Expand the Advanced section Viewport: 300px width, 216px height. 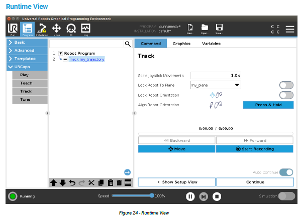(x=27, y=51)
